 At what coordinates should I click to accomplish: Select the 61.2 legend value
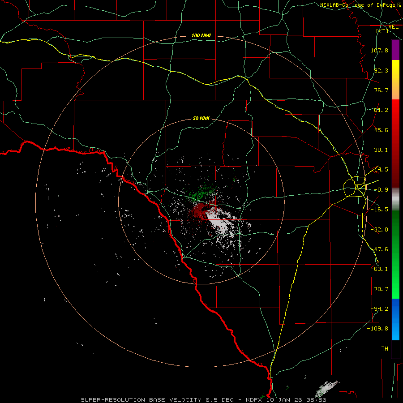coord(381,110)
